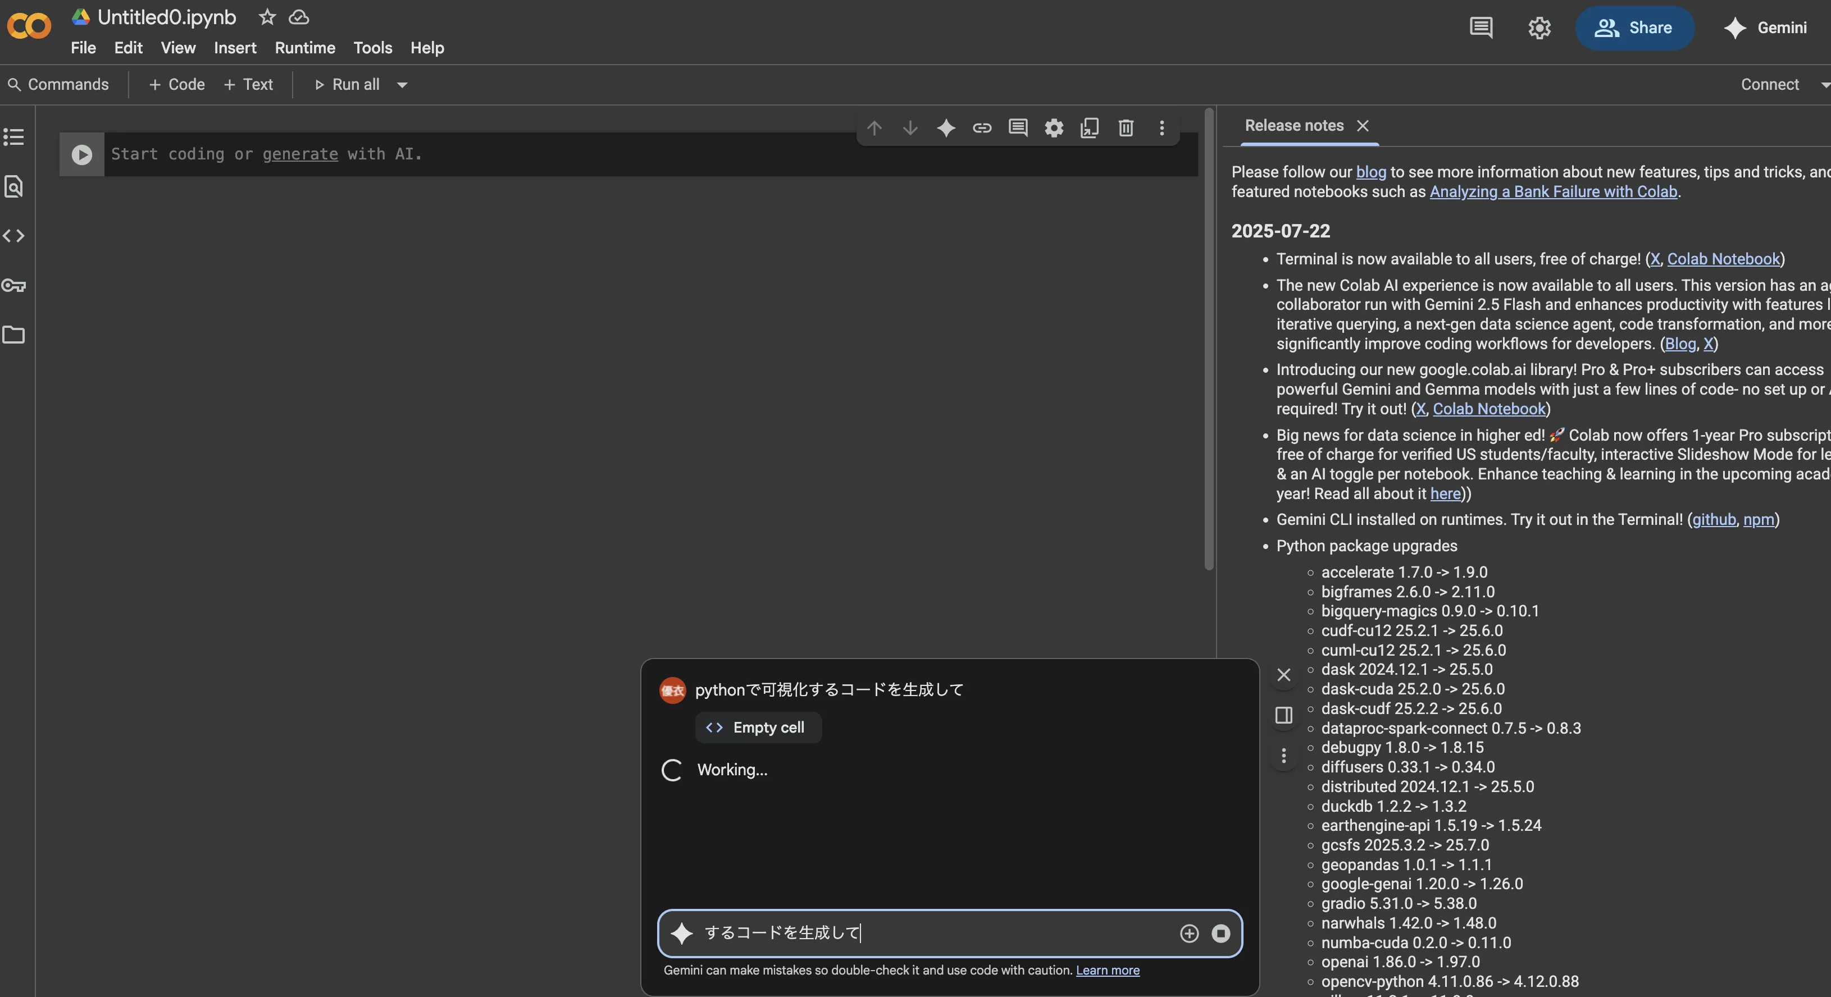Open the cell's three-dot overflow menu

(x=1162, y=129)
